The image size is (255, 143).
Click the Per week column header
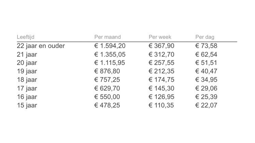pyautogui.click(x=160, y=37)
